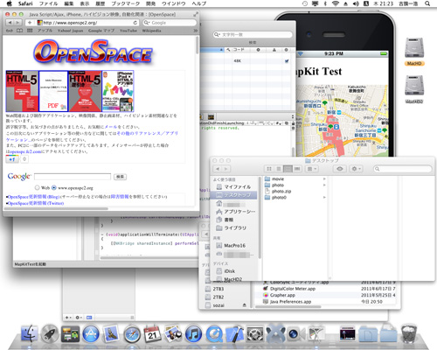This screenshot has width=437, height=350.
Task: Click back Finder window horizontal scrollbar
Action: (288, 307)
